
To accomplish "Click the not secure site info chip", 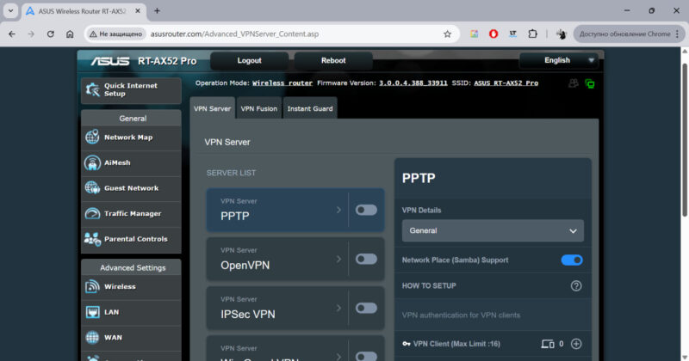I will click(x=116, y=34).
